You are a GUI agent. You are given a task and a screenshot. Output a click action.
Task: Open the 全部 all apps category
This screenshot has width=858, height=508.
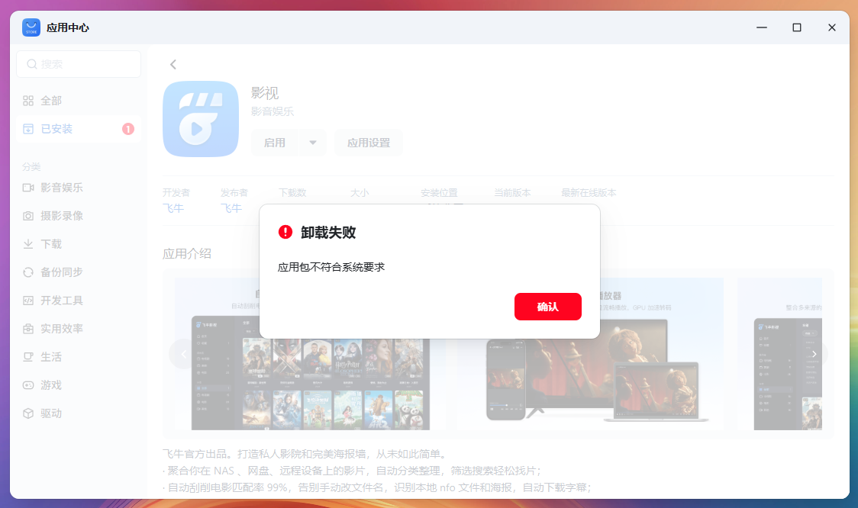(x=79, y=101)
